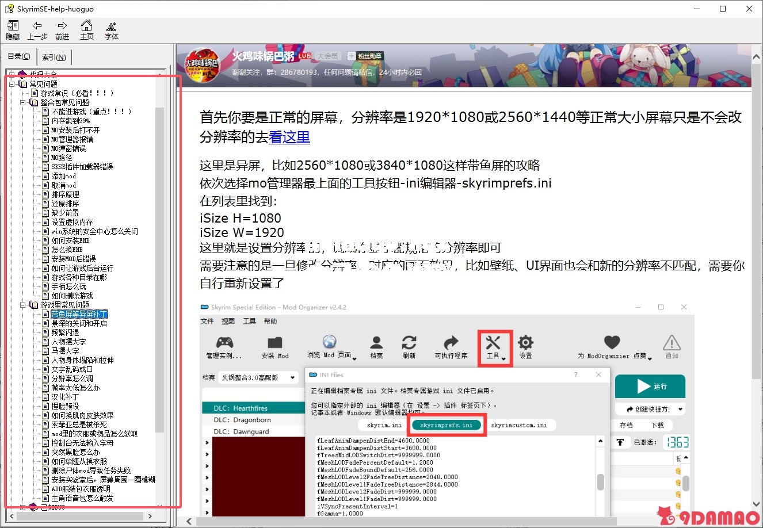Viewport: 763px width, 528px height.
Task: Click the page icon beside 汉化补丁
Action: pyautogui.click(x=45, y=397)
